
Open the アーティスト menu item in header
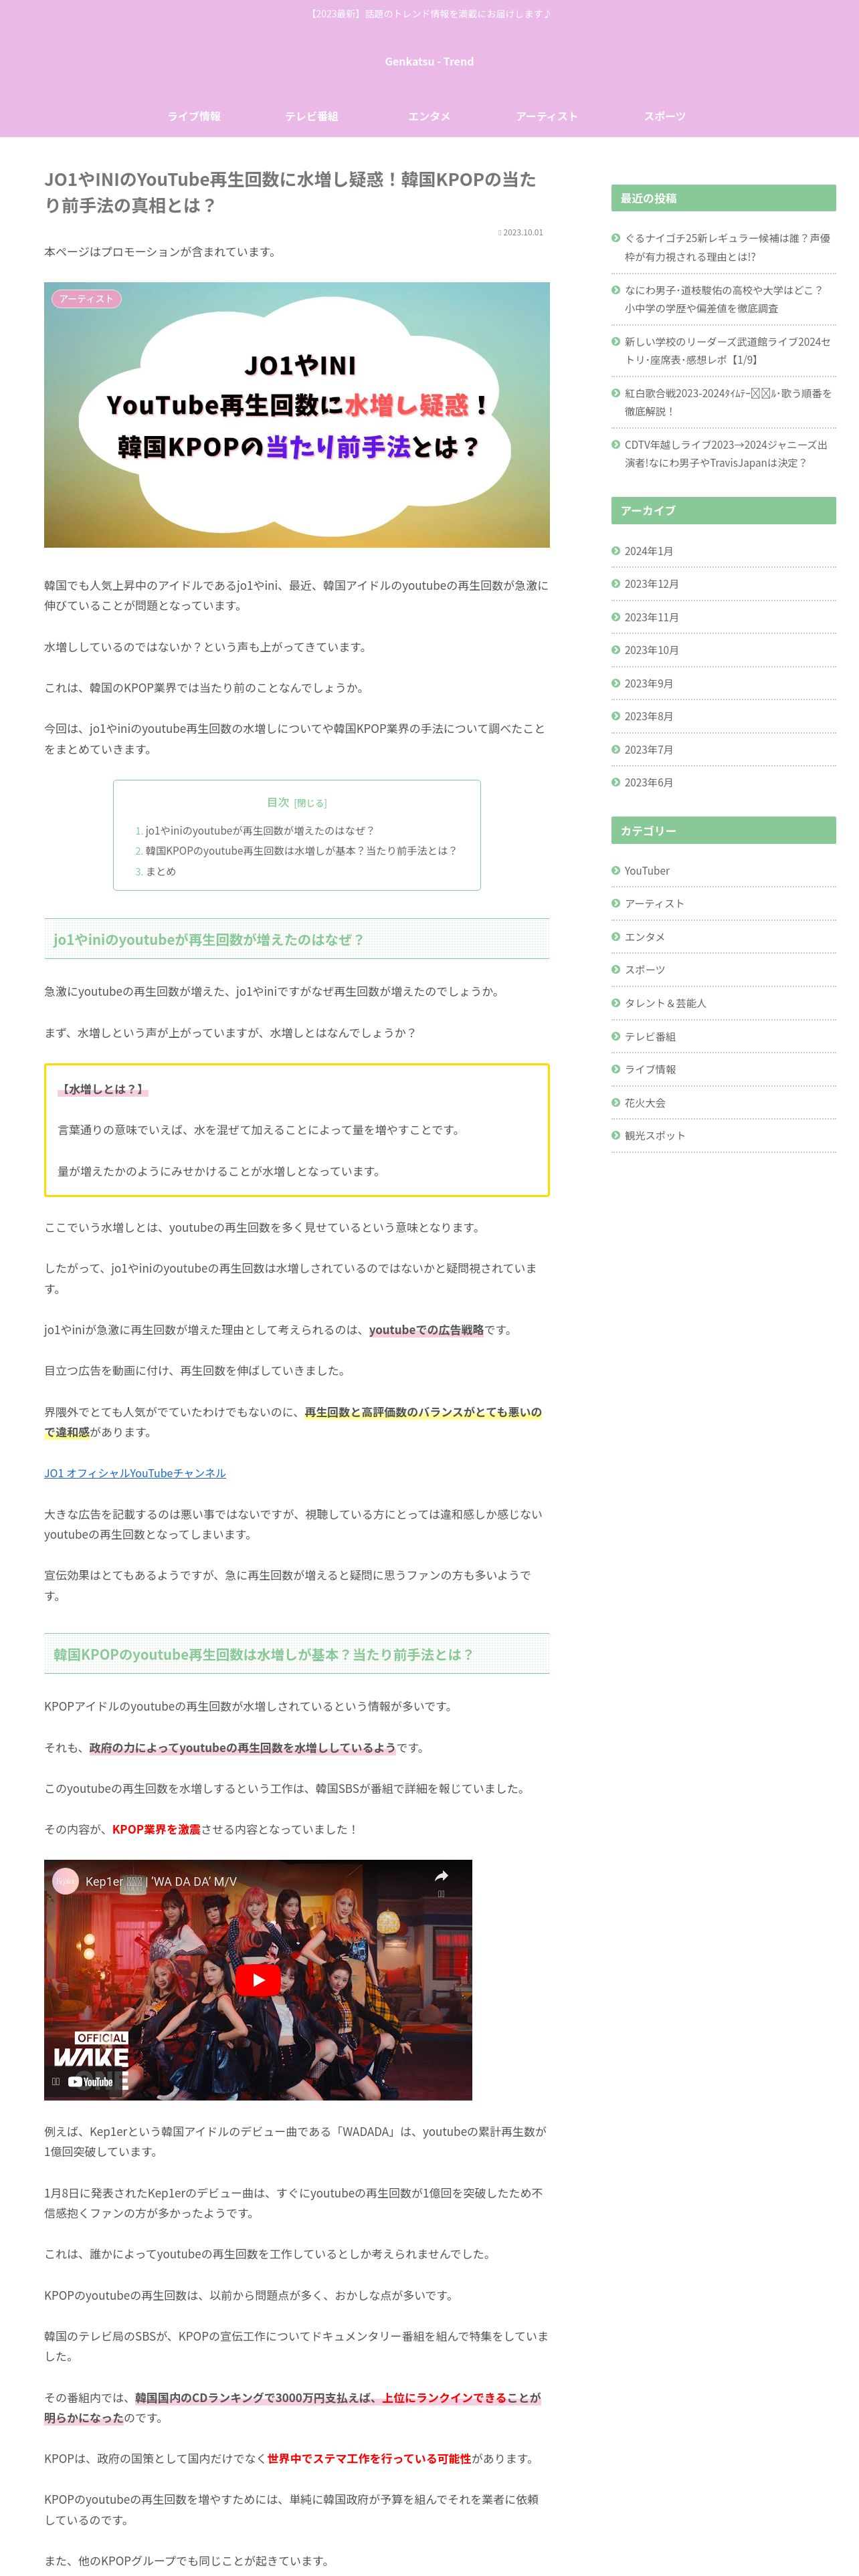coord(547,117)
